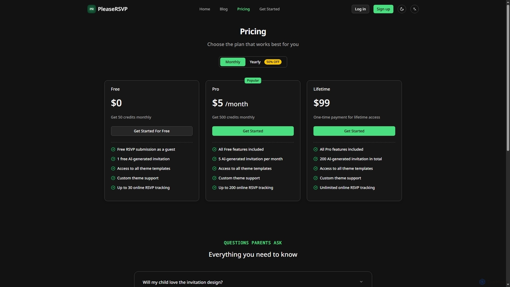Click Get Started in Pro plan
Viewport: 510px width, 287px height.
(x=253, y=131)
